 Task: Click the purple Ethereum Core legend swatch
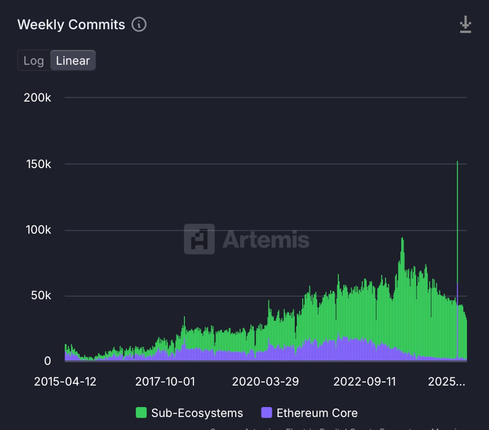(x=267, y=413)
